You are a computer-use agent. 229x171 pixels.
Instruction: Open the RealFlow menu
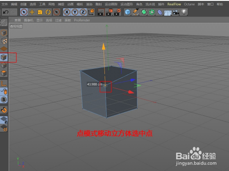coord(174,4)
